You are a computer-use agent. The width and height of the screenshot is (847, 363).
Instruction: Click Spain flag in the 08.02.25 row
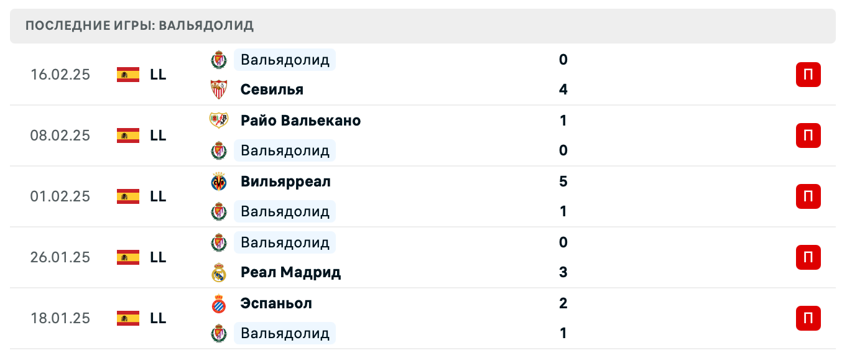127,136
